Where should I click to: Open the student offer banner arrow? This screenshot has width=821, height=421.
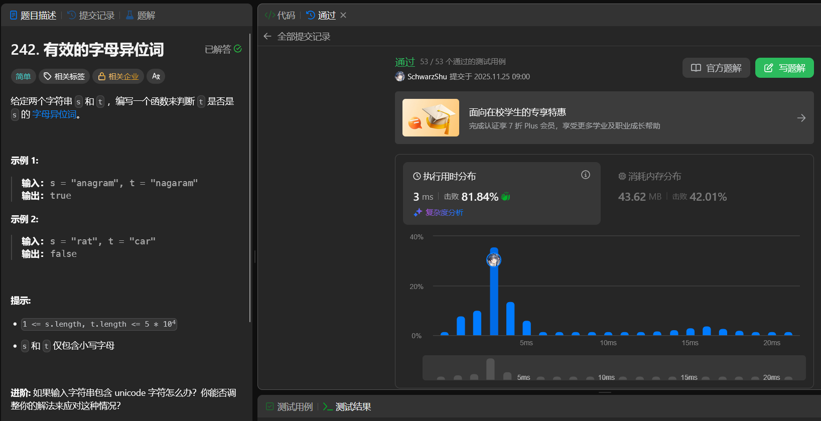pos(801,118)
